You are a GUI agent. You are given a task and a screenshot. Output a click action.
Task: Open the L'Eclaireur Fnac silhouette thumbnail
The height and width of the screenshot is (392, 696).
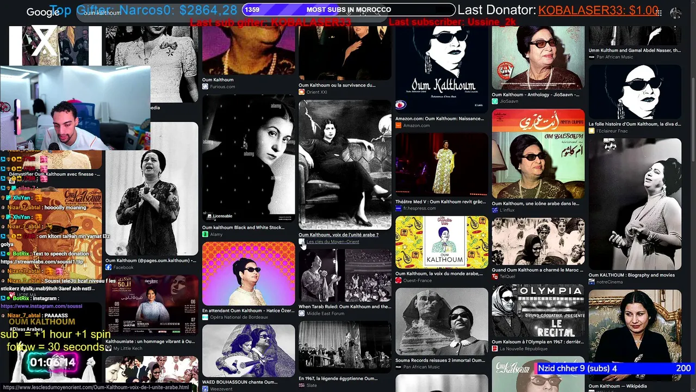coord(635,92)
